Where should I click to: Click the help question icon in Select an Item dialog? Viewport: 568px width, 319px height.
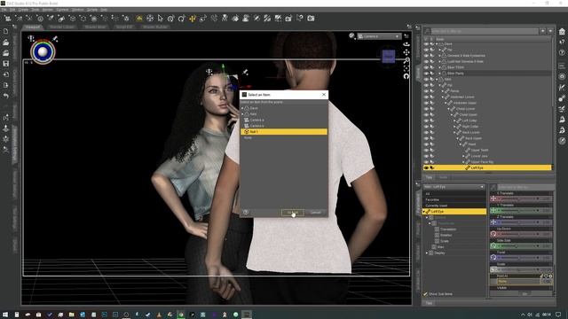coord(246,213)
